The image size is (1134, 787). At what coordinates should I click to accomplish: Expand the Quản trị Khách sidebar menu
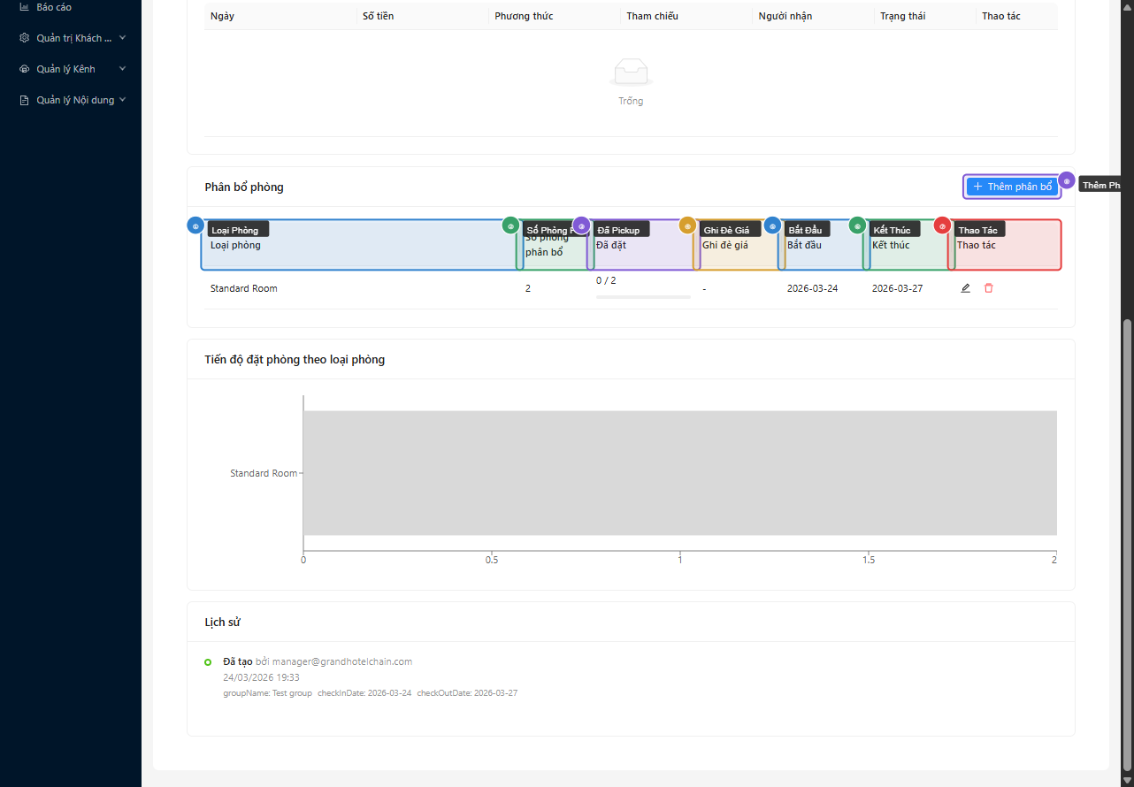coord(121,37)
